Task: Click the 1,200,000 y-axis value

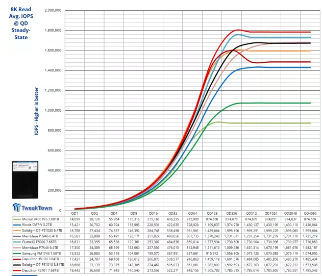Action: point(53,90)
